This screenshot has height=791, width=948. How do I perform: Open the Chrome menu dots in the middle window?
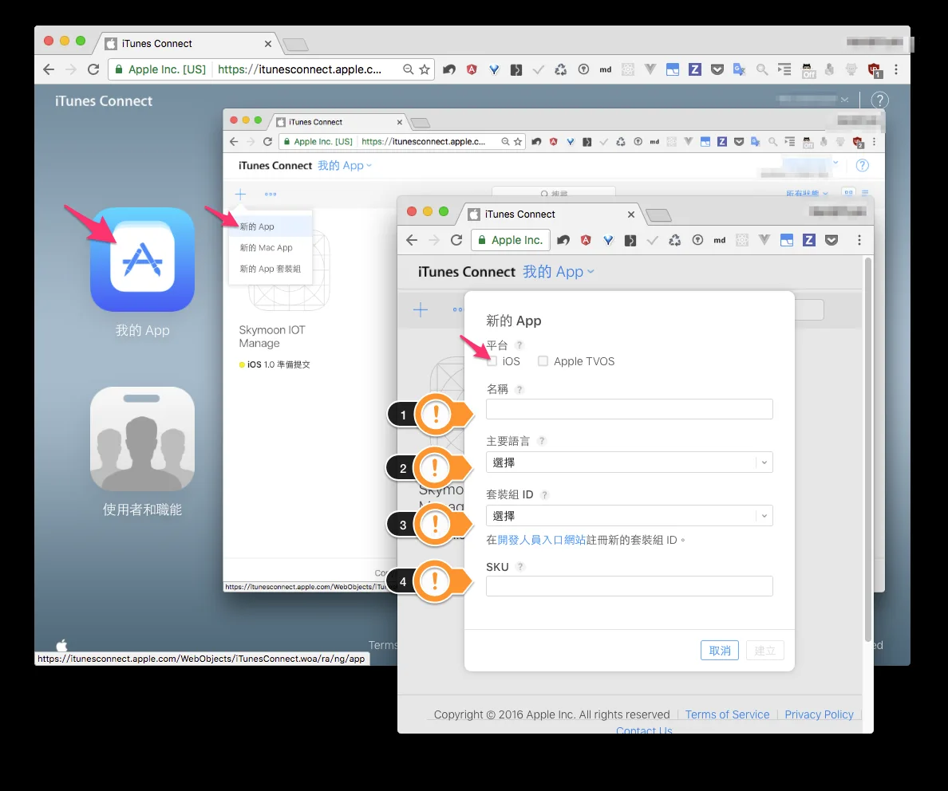tap(874, 141)
